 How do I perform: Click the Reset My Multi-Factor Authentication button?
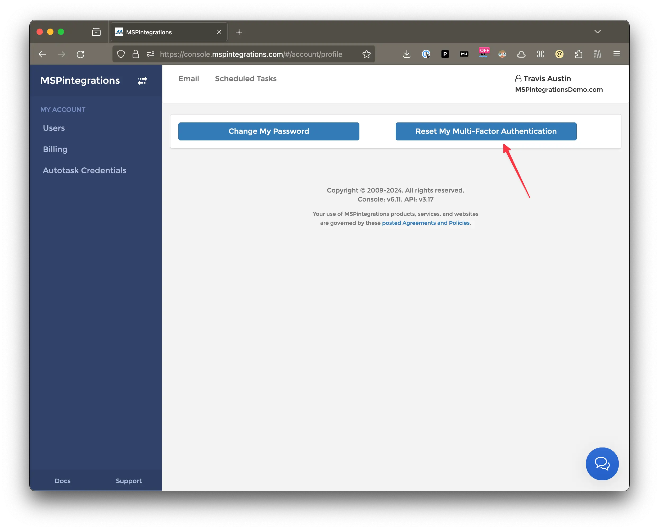[x=486, y=131]
